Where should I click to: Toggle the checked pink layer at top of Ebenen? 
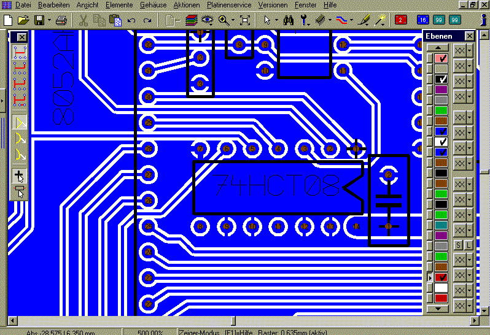pyautogui.click(x=441, y=58)
